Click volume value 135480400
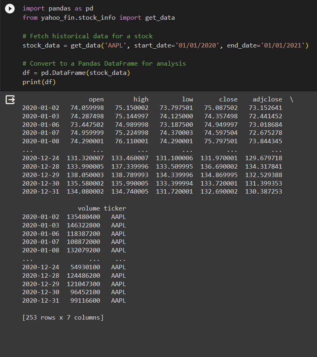The width and height of the screenshot is (317, 357). (x=83, y=217)
